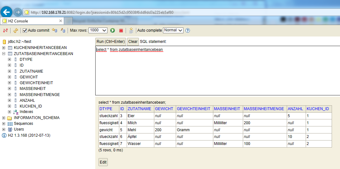The image size is (340, 169).
Task: Click the '(5 rows, 0 ms)' result summary
Action: pyautogui.click(x=111, y=150)
